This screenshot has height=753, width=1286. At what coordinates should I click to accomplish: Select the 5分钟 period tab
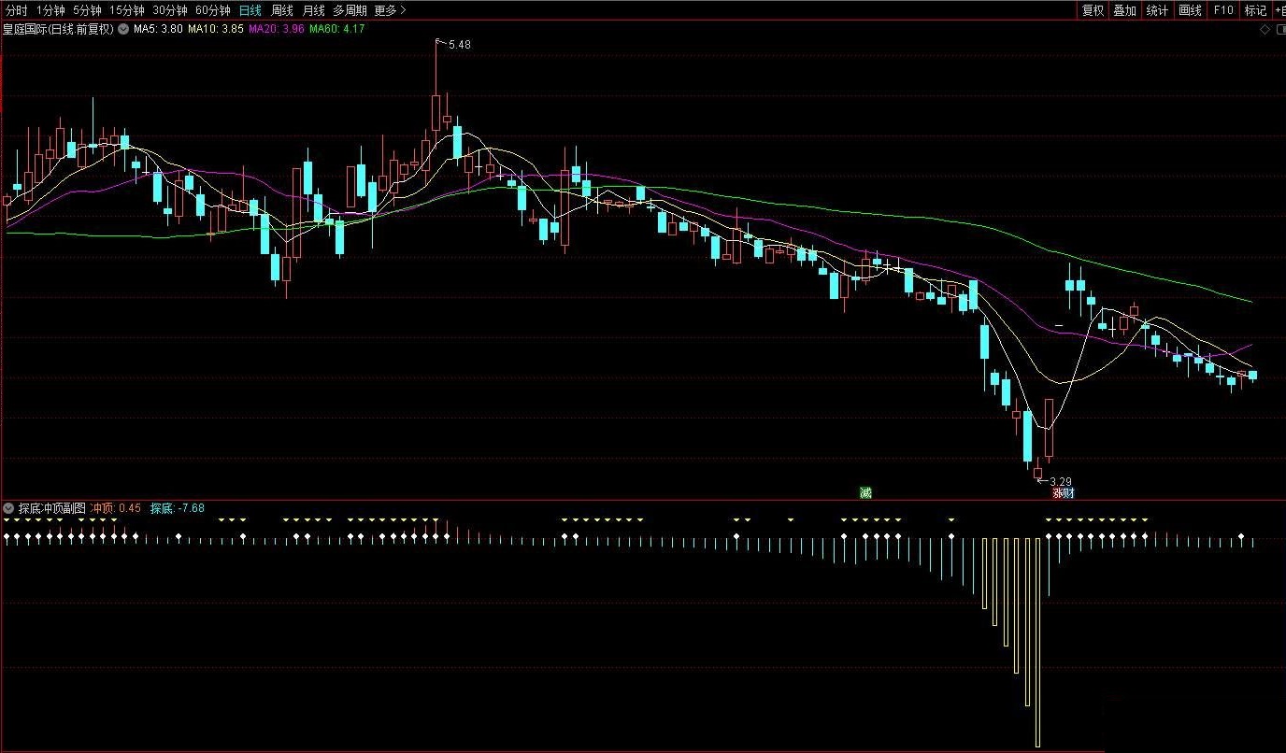pos(87,10)
